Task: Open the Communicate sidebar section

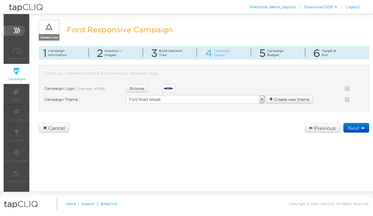Action: tap(16, 115)
